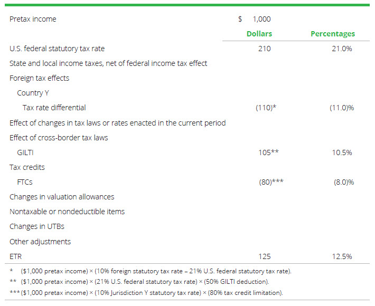Click the (110)* dollar value
375x306 pixels.
pos(266,108)
